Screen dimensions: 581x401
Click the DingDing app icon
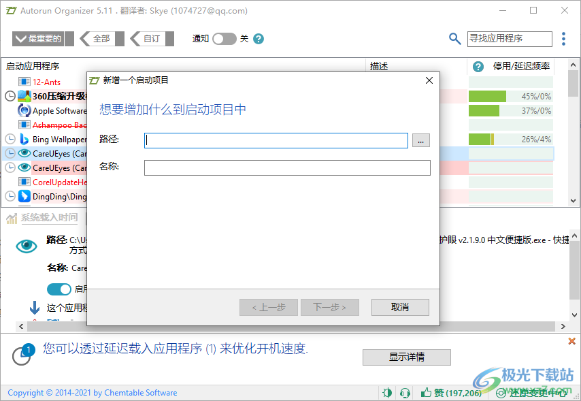tap(24, 196)
